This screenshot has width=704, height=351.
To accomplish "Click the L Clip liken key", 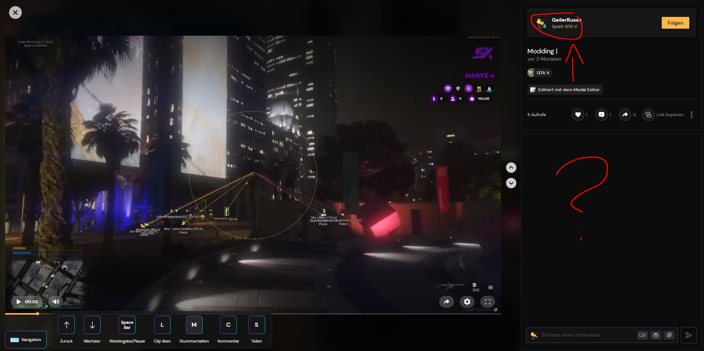I will (162, 325).
